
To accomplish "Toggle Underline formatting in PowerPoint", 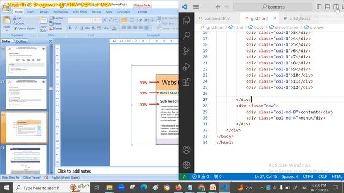I will click(82, 28).
